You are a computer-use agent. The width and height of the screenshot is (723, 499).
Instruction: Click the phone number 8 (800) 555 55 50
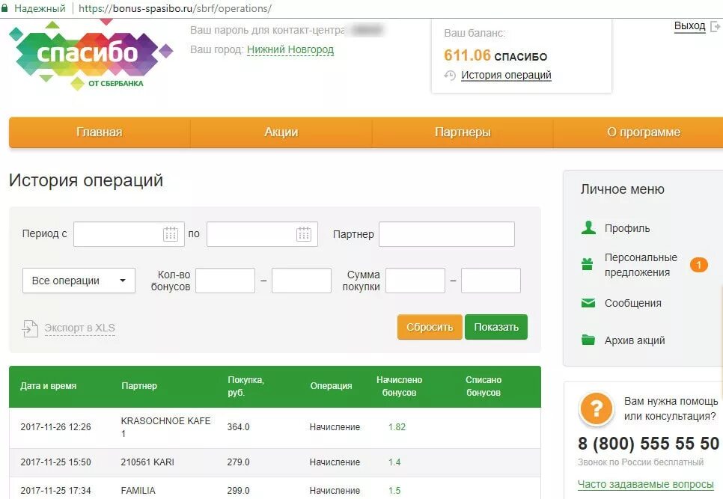pyautogui.click(x=648, y=444)
